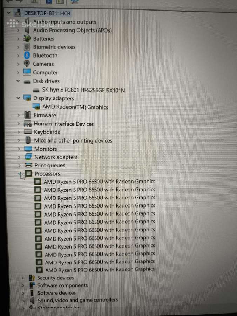Screen dimensions: 237x316
Task: Click the Human Interface Devices icon
Action: coord(28,124)
